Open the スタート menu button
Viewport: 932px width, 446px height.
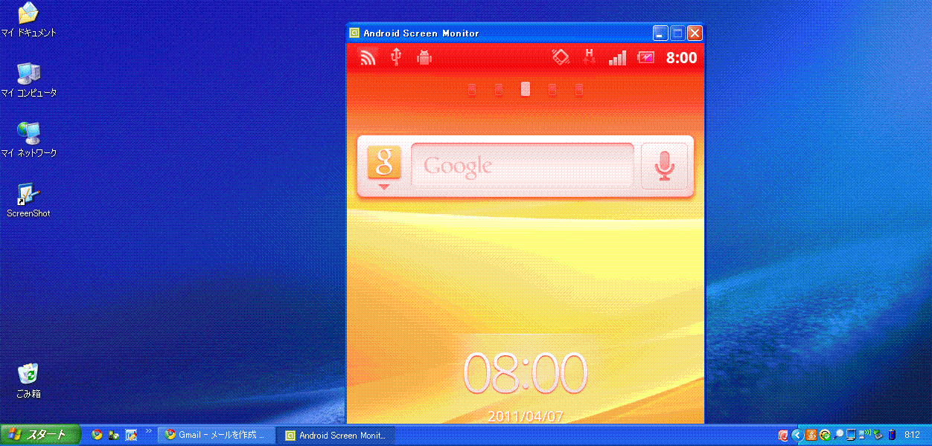40,435
